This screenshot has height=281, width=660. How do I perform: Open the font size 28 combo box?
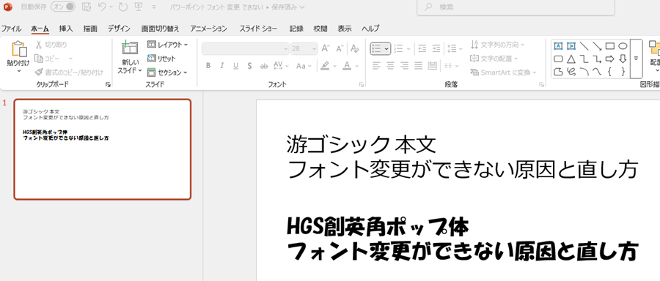pos(304,49)
